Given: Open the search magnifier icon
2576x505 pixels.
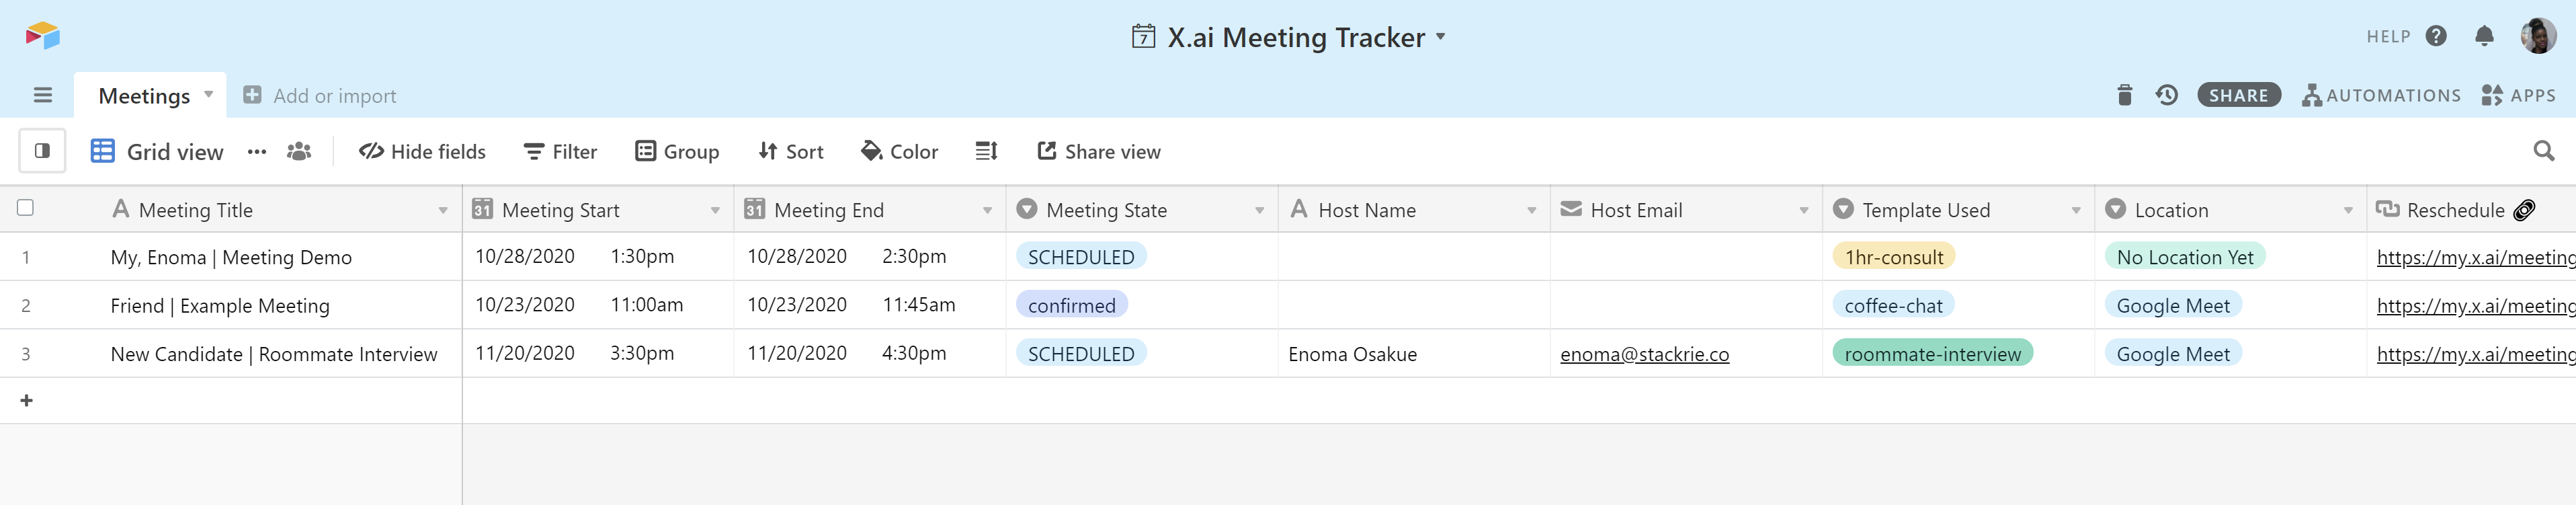Looking at the screenshot, I should point(2543,151).
